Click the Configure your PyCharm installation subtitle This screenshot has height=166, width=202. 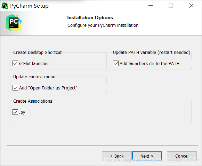(x=103, y=25)
